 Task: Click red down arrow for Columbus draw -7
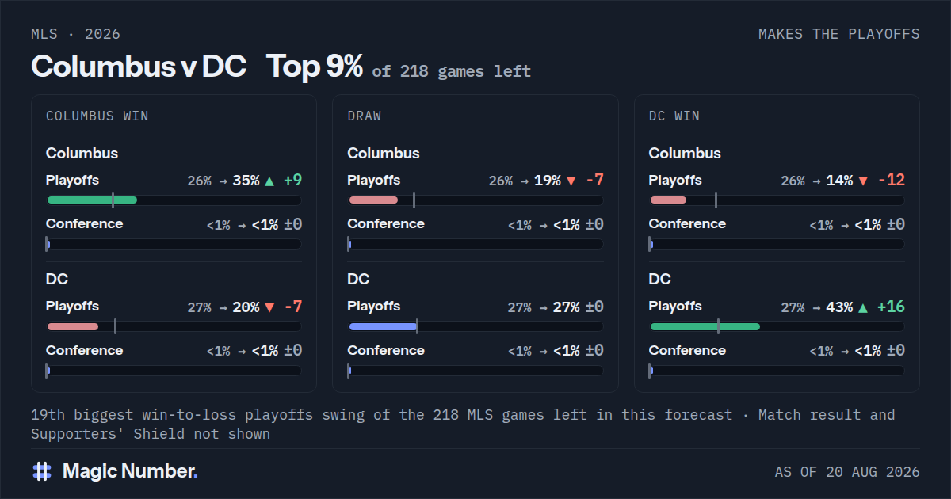pos(571,181)
